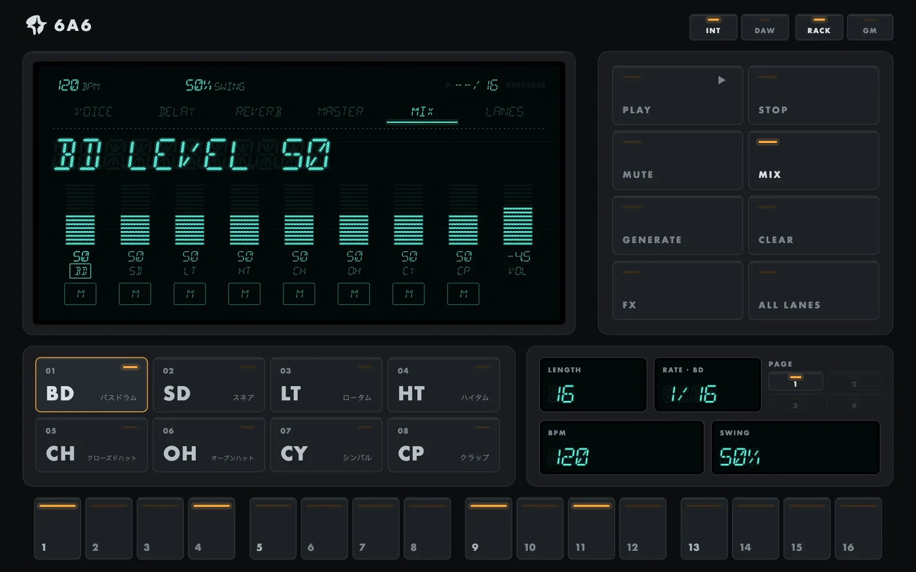The height and width of the screenshot is (572, 916).
Task: Toggle sequencer step 4
Action: [x=212, y=529]
